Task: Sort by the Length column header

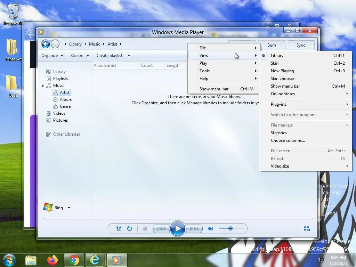Action: tap(176, 65)
